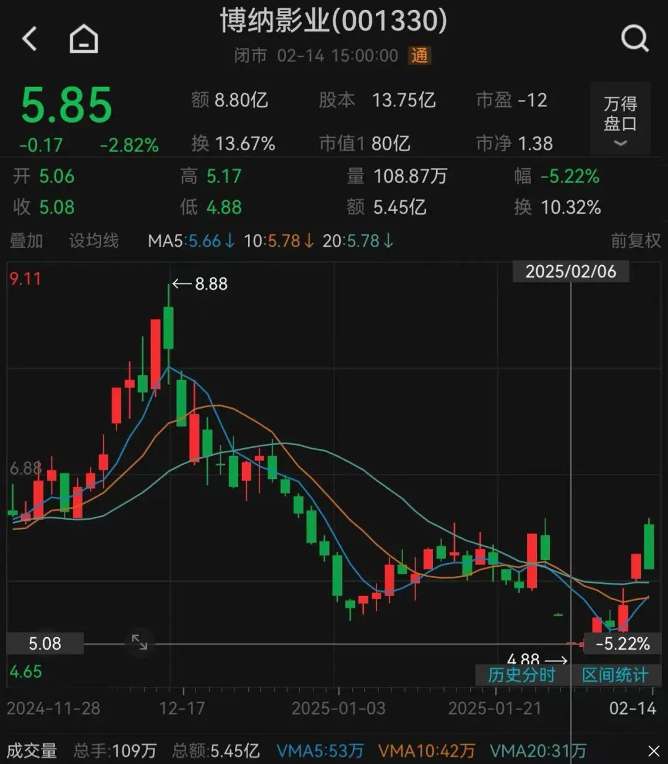This screenshot has width=668, height=764.
Task: Open stock search magnifier
Action: (x=635, y=38)
